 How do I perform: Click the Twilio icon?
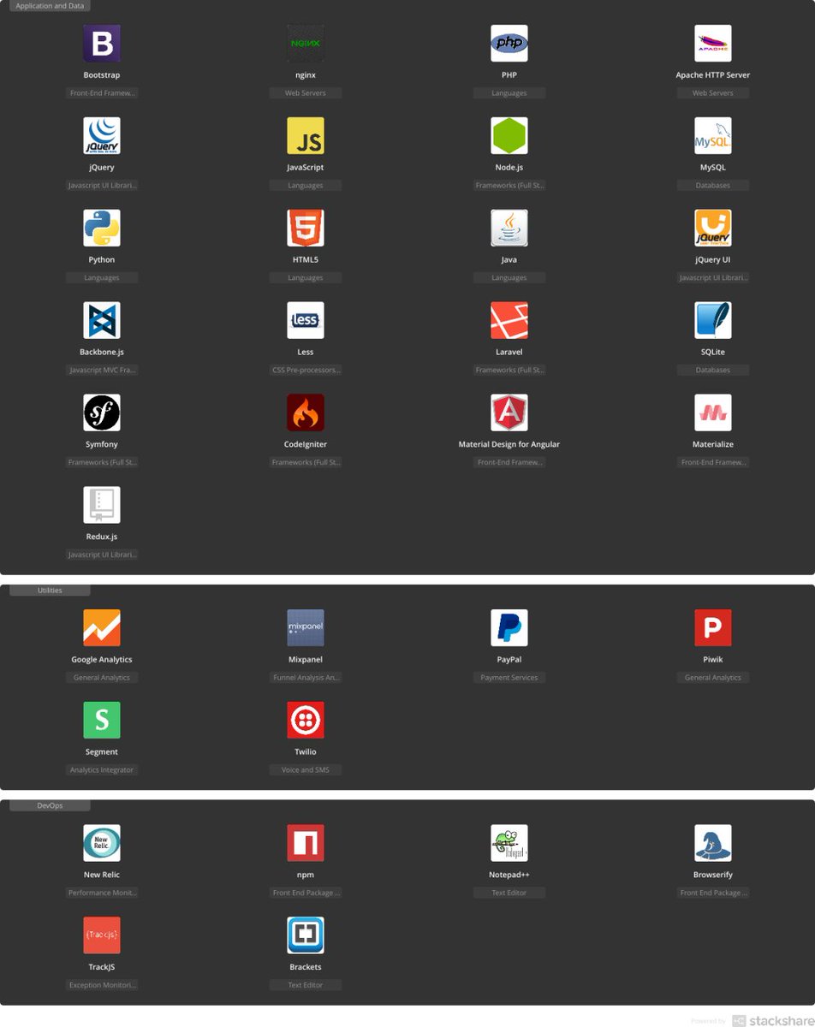[x=306, y=720]
